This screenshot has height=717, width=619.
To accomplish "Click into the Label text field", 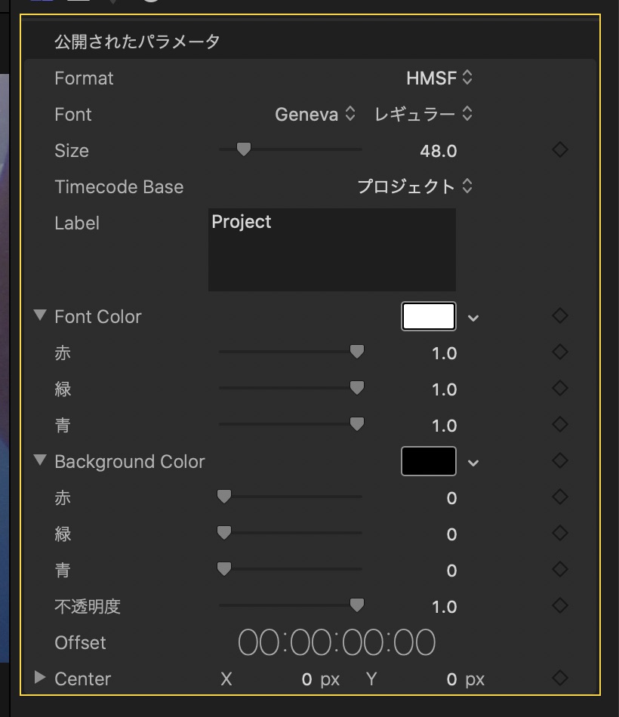I will pyautogui.click(x=332, y=250).
